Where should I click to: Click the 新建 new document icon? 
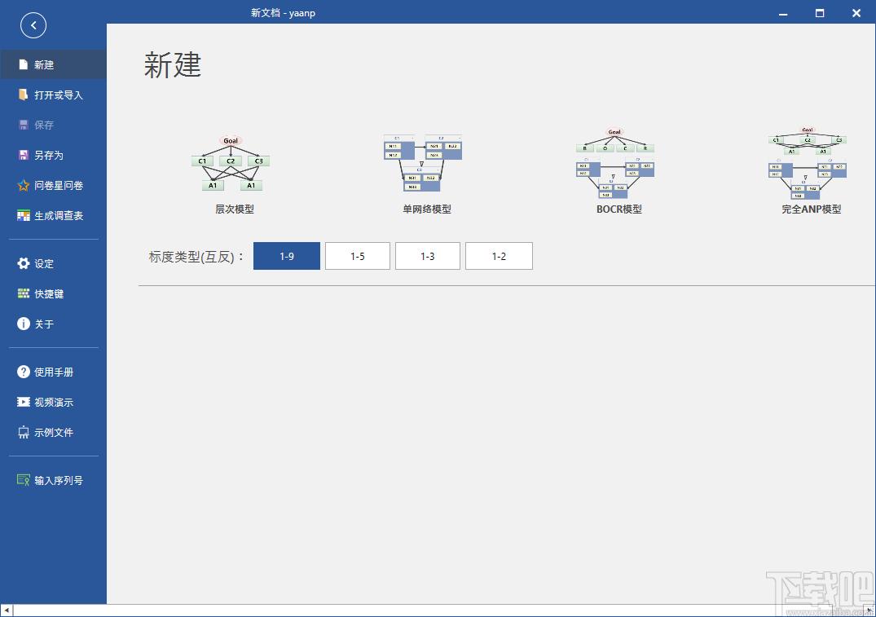(x=23, y=64)
